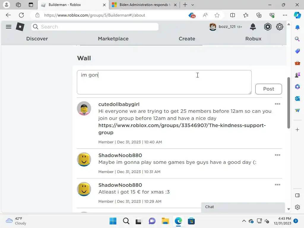Click ShadowNoob880's name on the 10:29 AM post
Viewport: 304px width, 228px height.
pyautogui.click(x=120, y=185)
